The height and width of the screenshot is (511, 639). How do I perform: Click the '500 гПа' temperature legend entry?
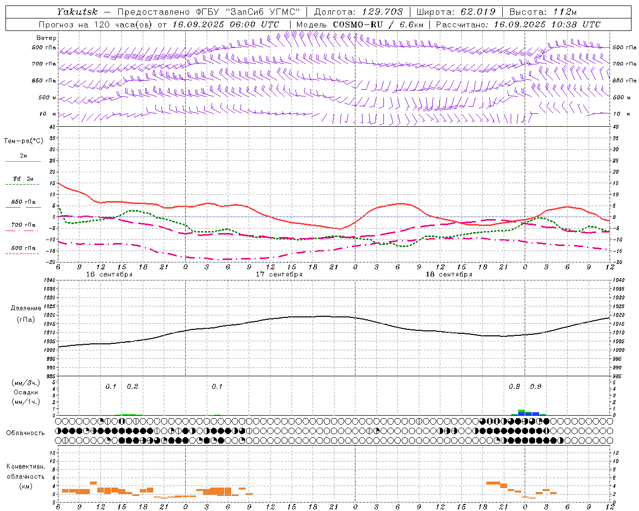click(x=23, y=248)
